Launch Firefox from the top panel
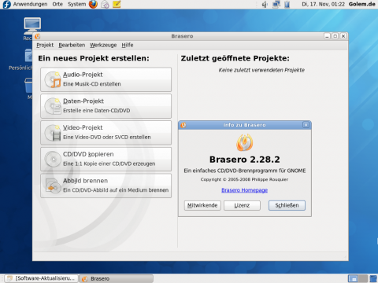Viewport: 378px width, 283px height. [x=93, y=4]
